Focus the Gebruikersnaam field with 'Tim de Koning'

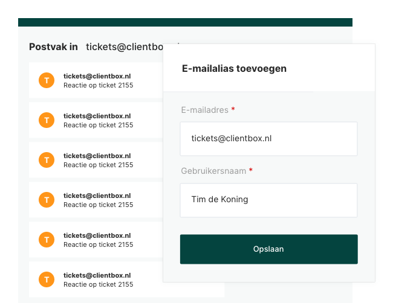[268, 200]
